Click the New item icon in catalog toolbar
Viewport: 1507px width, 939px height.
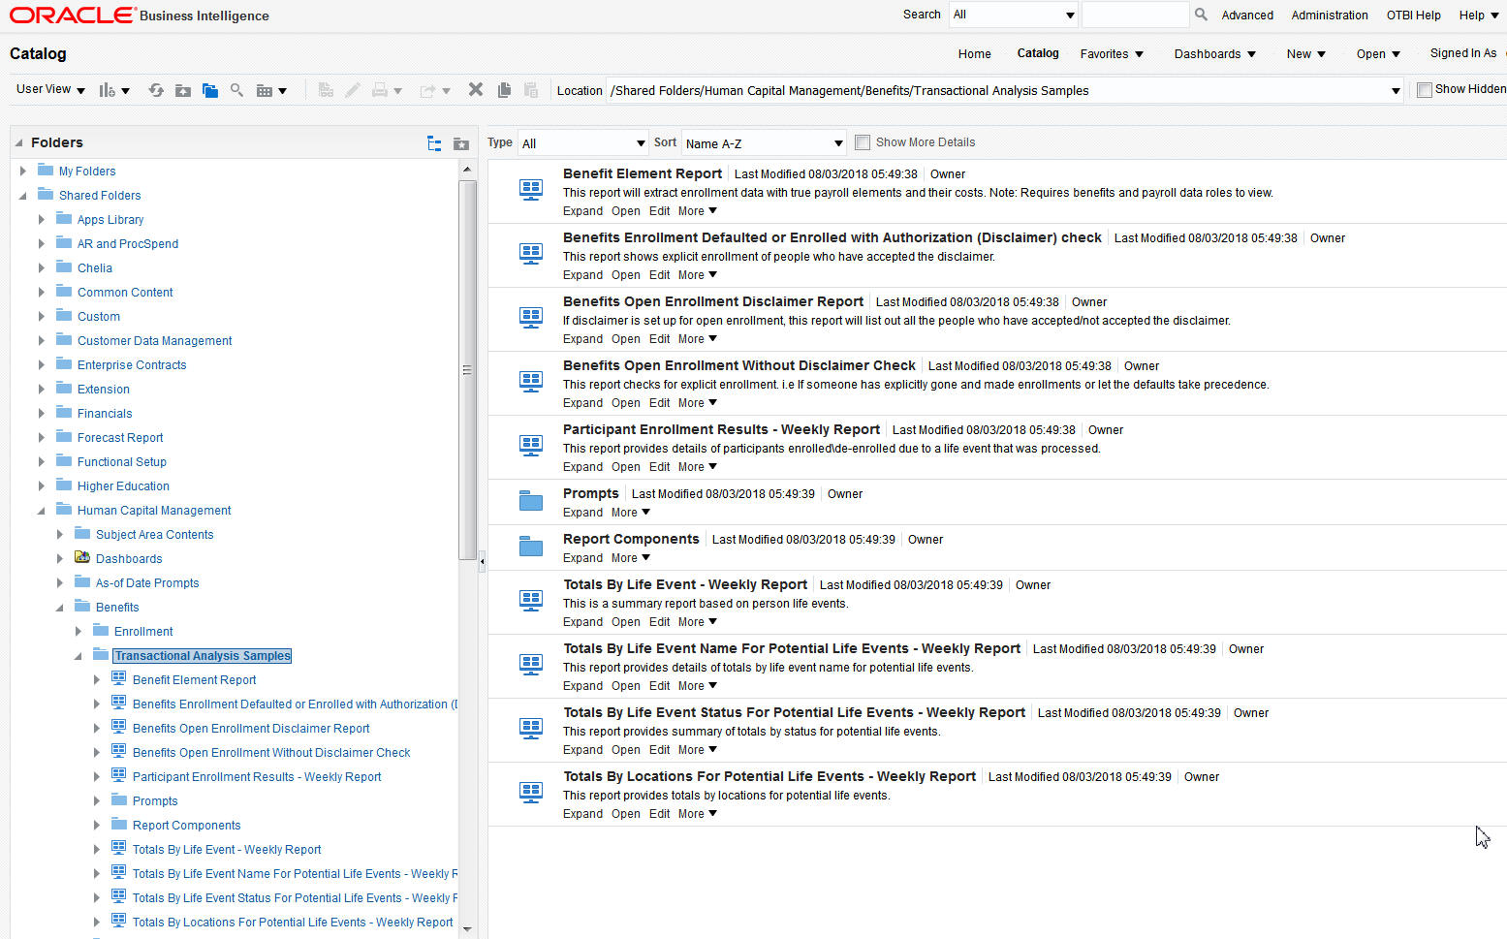tap(112, 90)
